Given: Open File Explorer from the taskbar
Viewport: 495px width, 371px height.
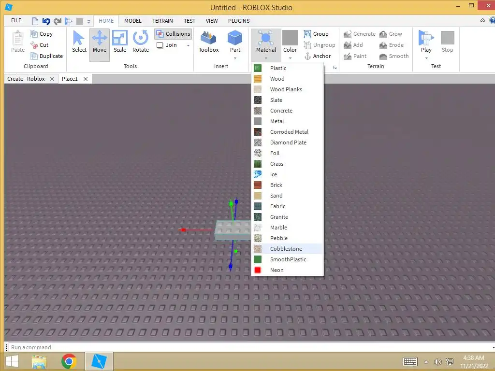Looking at the screenshot, I should click(39, 361).
